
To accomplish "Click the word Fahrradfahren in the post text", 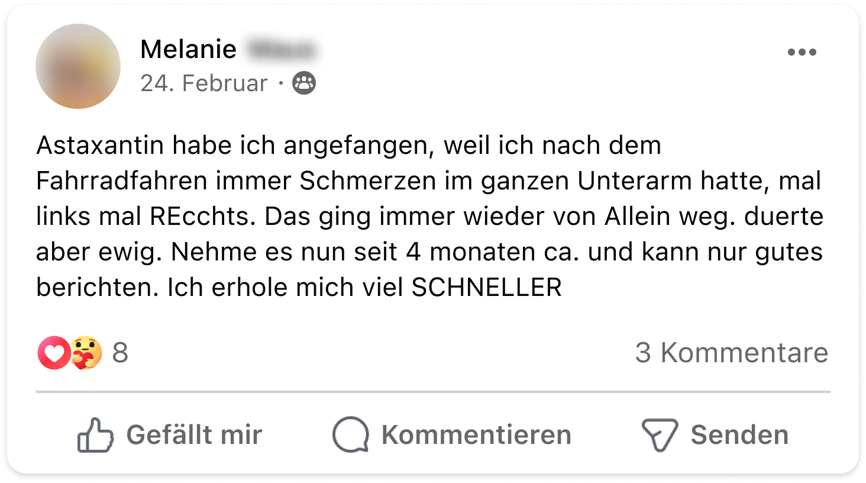I will (x=121, y=181).
